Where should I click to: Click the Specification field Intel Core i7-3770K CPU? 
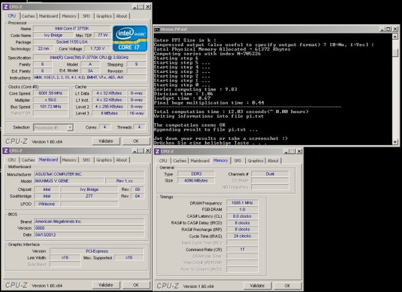[x=90, y=58]
